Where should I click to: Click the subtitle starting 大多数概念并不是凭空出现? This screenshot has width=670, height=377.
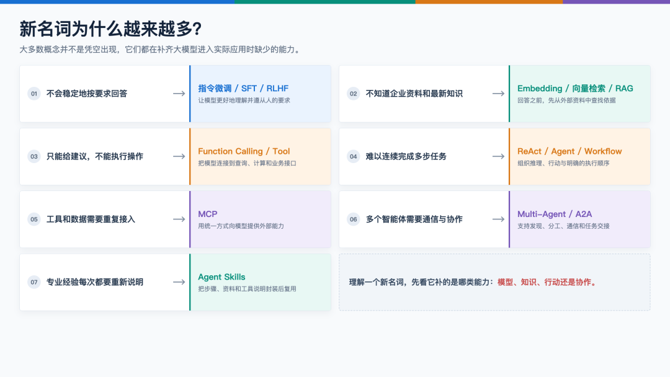click(x=161, y=50)
